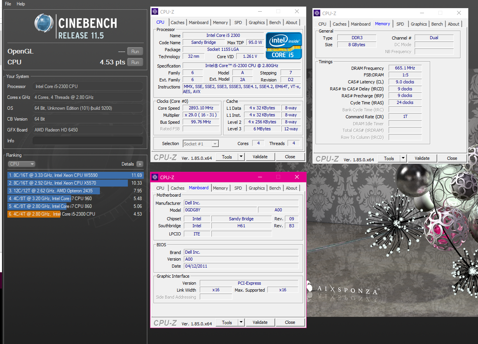Run the OpenGL benchmark
478x344 pixels.
click(135, 51)
